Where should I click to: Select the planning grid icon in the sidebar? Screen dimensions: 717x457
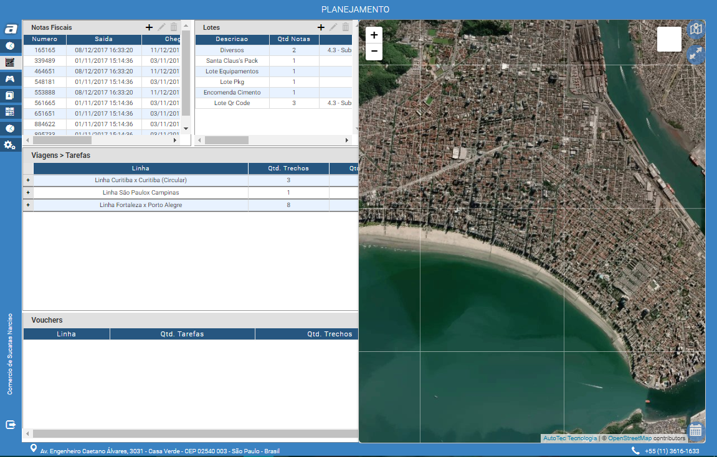(10, 62)
